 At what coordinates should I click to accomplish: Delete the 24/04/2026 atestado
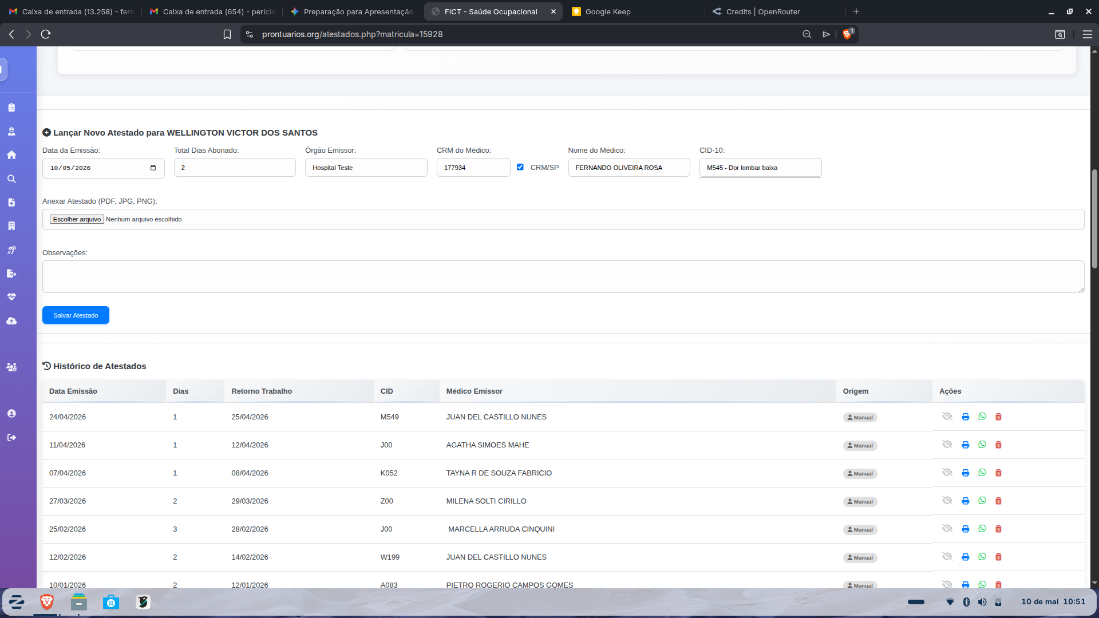coord(998,417)
